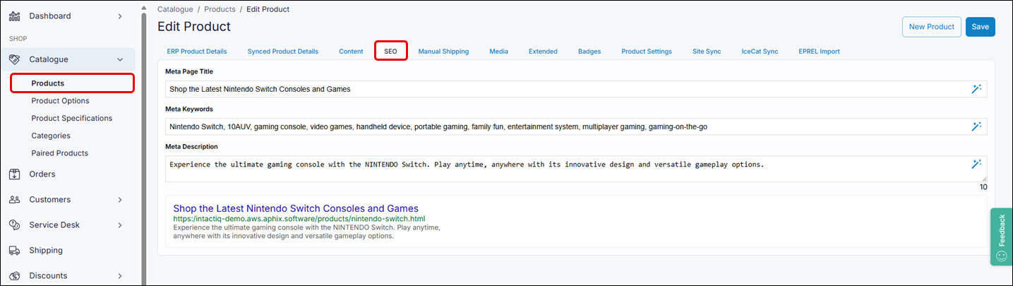This screenshot has height=286, width=1013.
Task: Click magic wand beside Meta Description
Action: 976,164
